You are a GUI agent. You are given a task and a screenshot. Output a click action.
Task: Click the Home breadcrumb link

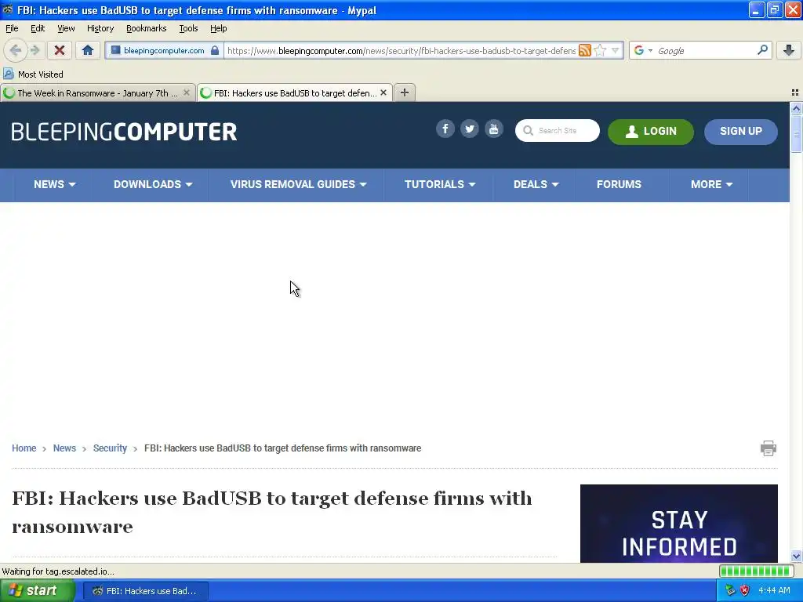[24, 448]
